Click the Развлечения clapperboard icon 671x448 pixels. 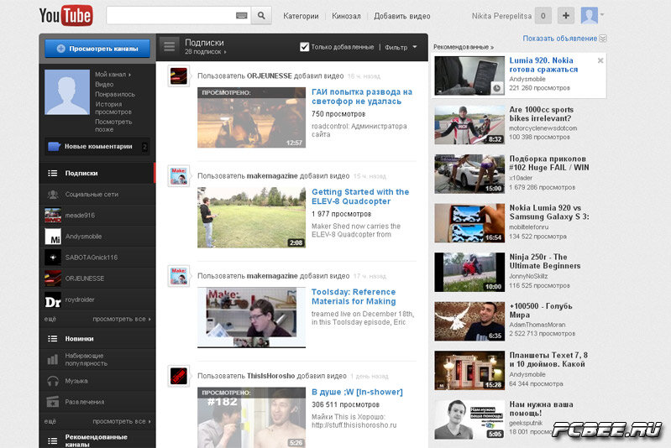pos(53,402)
